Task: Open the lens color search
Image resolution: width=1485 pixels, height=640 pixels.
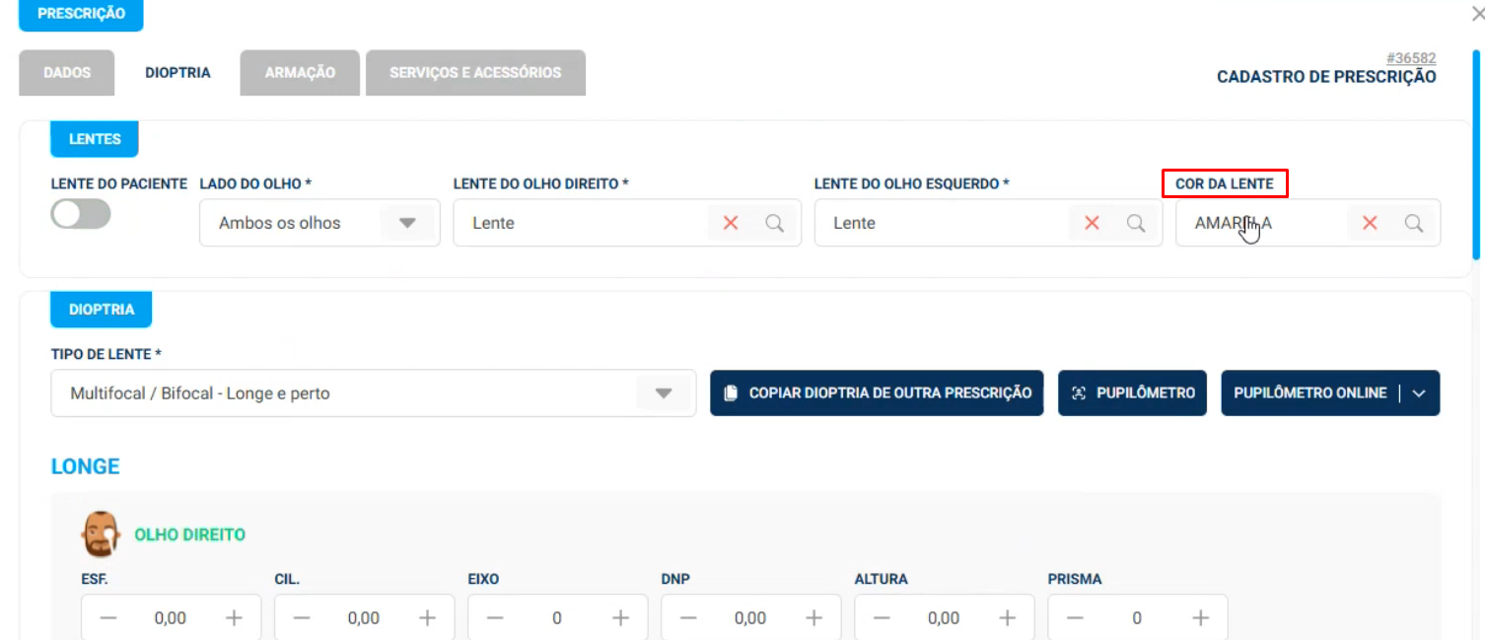Action: point(1414,224)
